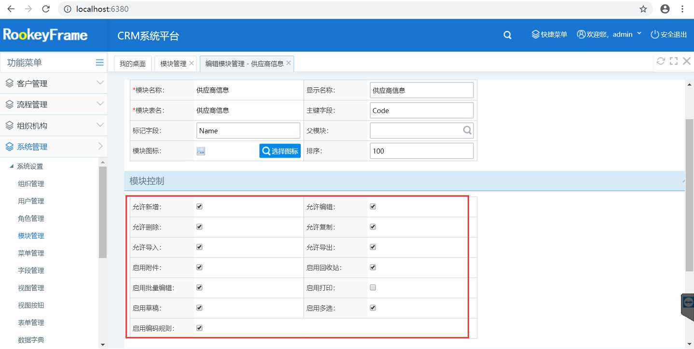The image size is (694, 349).
Task: Select 编辑模块管理 - 供应商信息 tab
Action: 244,64
